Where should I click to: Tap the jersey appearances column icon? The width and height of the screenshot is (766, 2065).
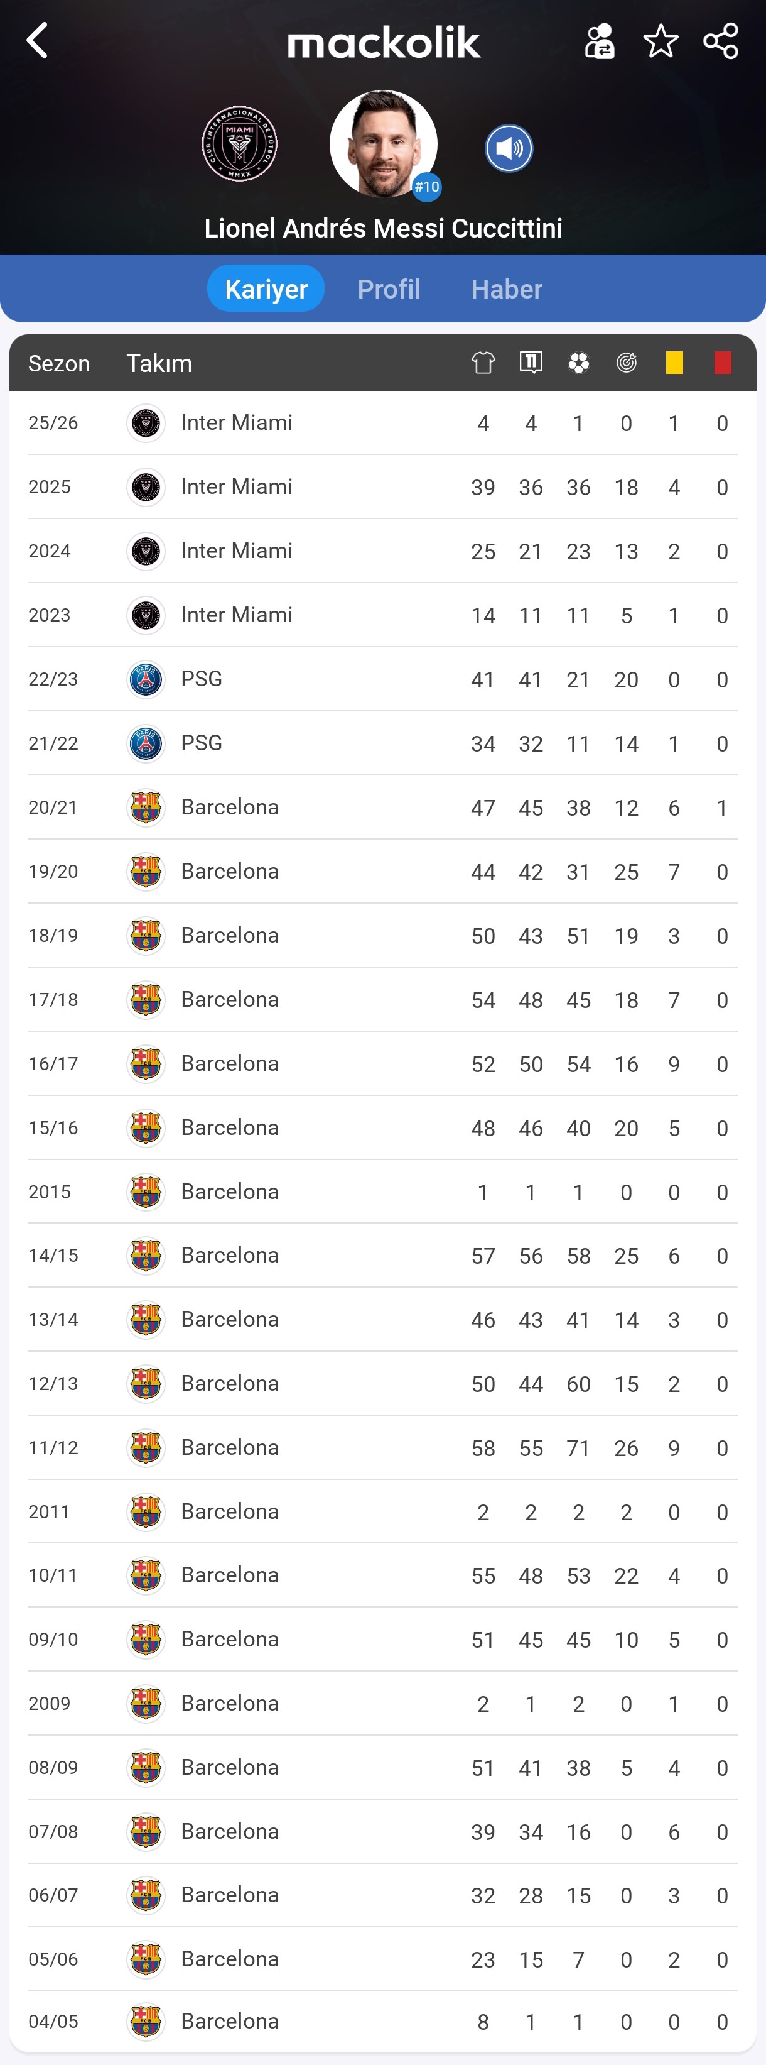(x=483, y=363)
